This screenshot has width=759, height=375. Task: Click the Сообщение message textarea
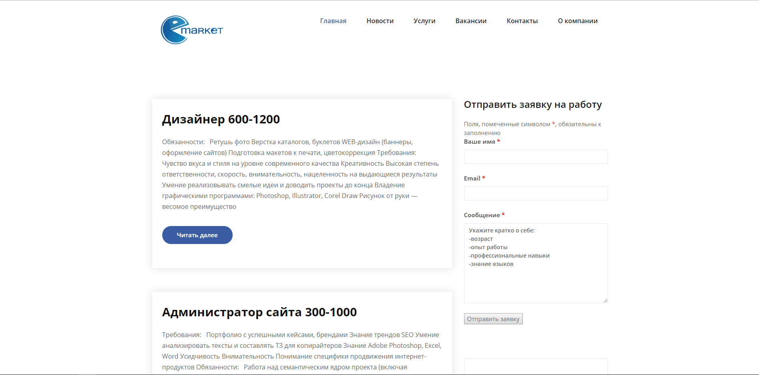point(536,263)
